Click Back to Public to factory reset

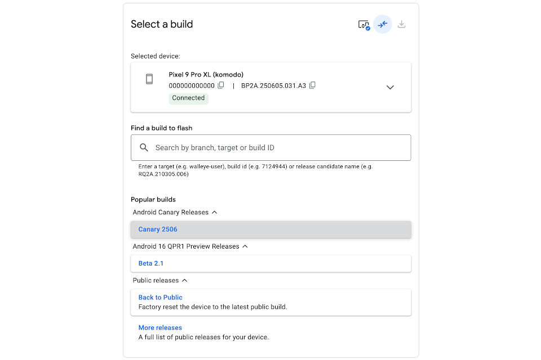coord(160,297)
